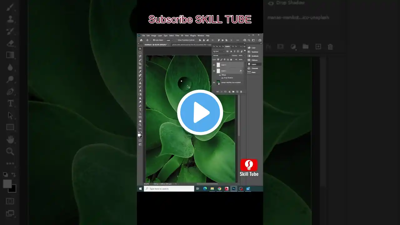Open the File menu
The image size is (400, 225).
pyautogui.click(x=144, y=36)
